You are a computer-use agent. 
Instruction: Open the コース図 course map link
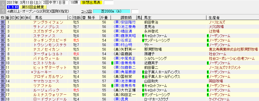tap(86, 11)
